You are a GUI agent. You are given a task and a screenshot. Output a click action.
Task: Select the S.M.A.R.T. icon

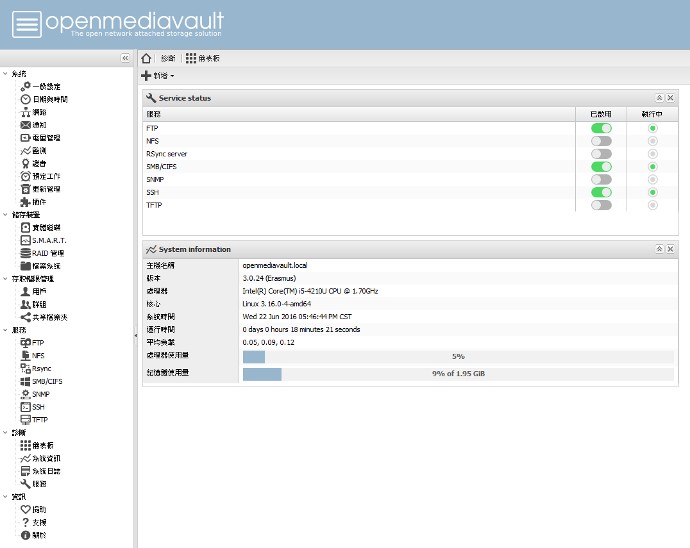click(26, 240)
